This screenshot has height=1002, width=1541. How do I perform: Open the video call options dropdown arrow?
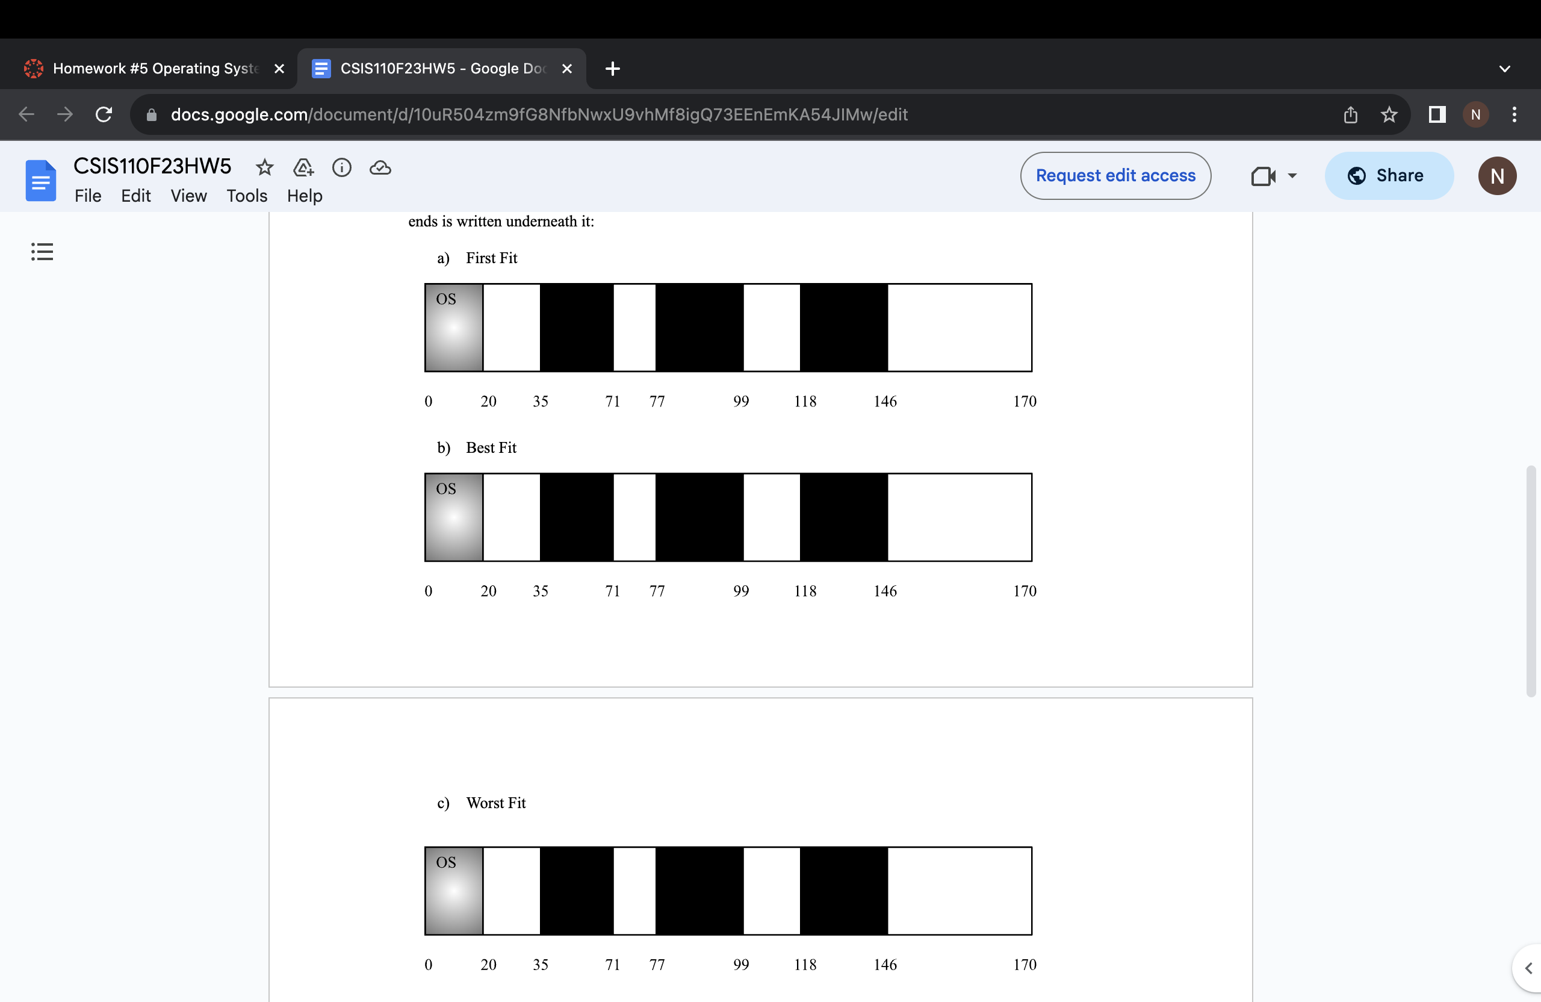coord(1292,175)
